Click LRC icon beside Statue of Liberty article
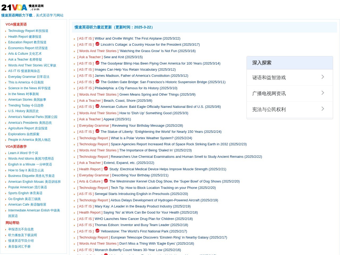The width and height of the screenshot is (340, 255). pos(97,131)
